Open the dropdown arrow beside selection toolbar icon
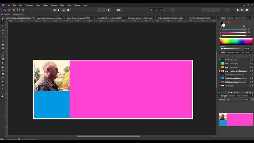254x143 pixels. (x=122, y=10)
